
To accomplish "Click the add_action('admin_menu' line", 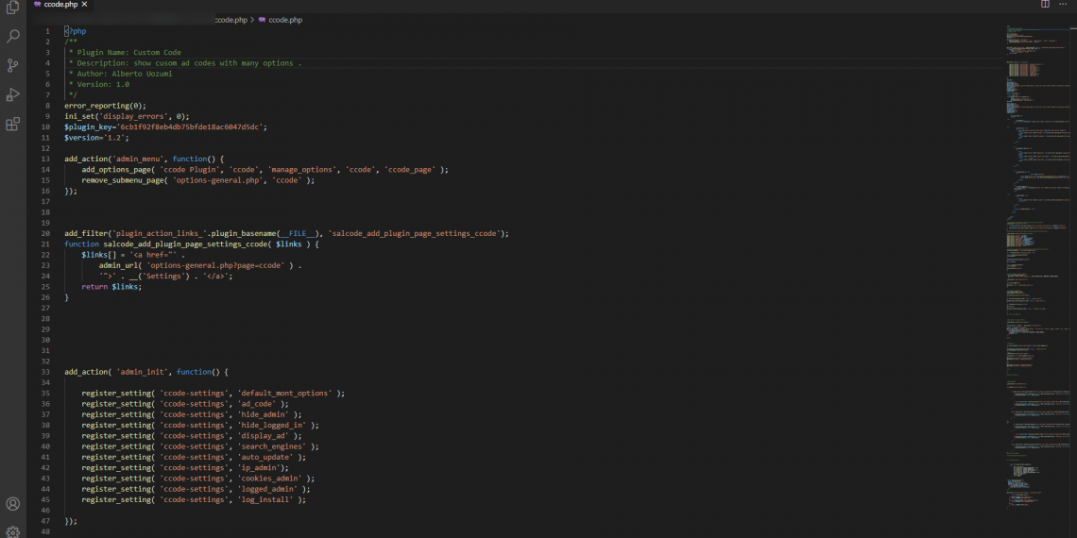I will click(145, 159).
